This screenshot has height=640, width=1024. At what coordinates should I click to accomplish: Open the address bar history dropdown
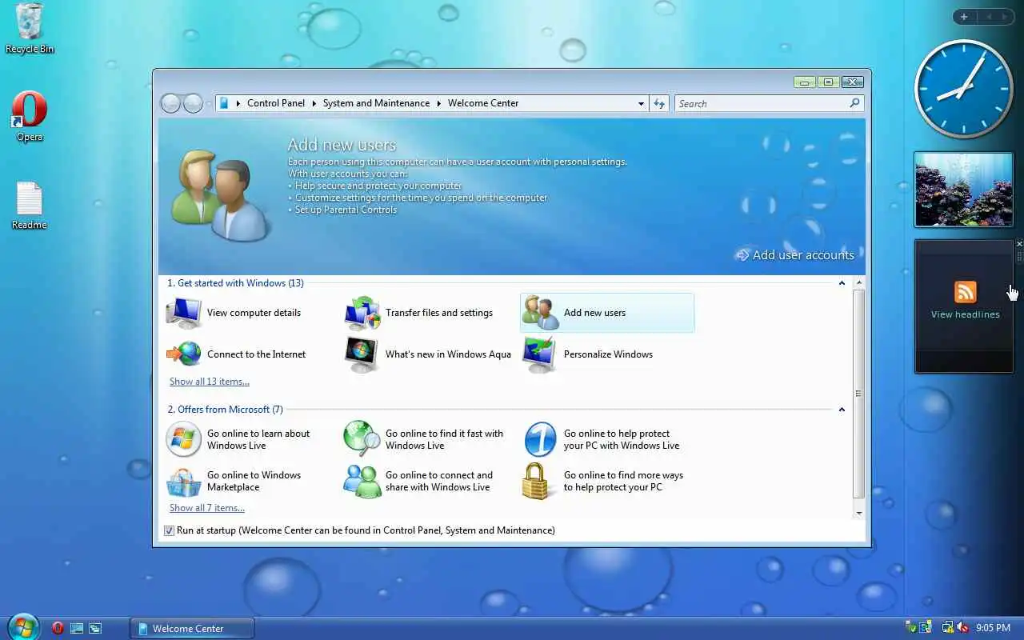[641, 103]
